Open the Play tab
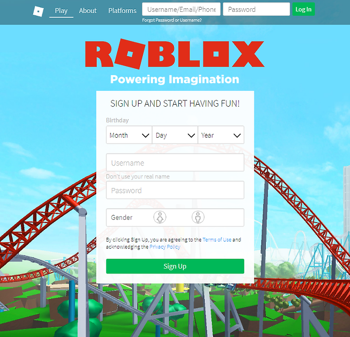 [61, 11]
